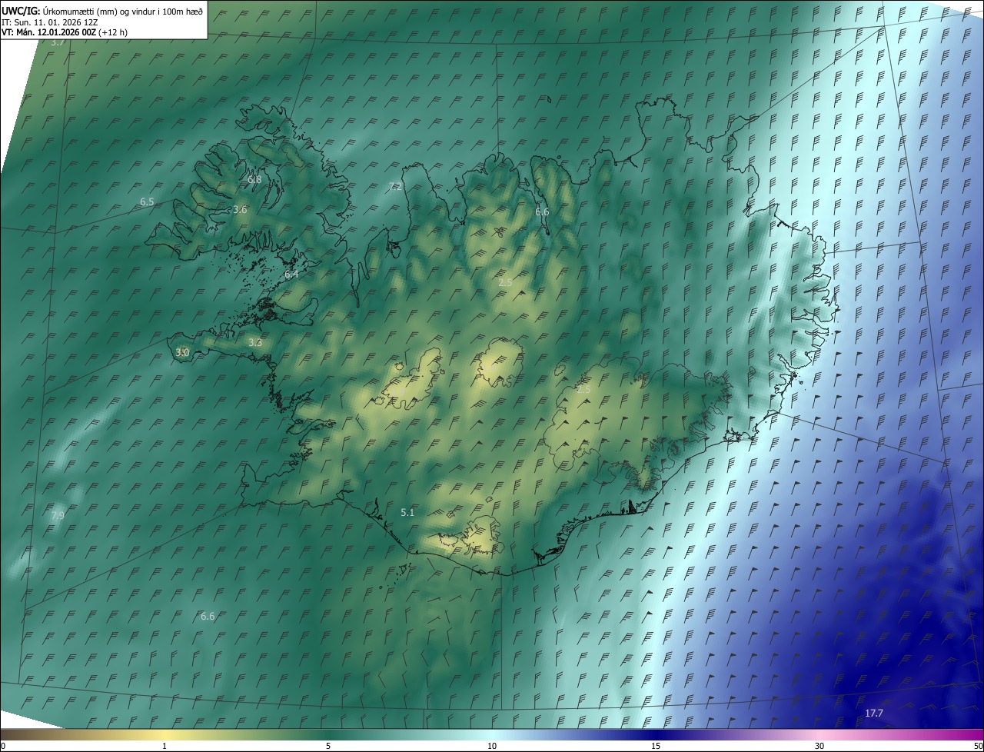984x752 pixels.
Task: Click the 3.3 value on the Snæfellsnes peninsula
Action: point(255,342)
